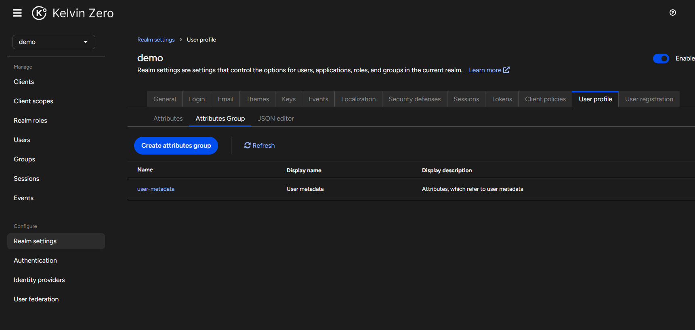Select the Keys tab
The image size is (695, 330).
(x=289, y=99)
